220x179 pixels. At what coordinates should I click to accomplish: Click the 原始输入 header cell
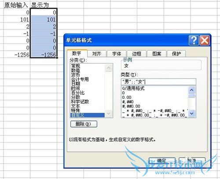16,5
